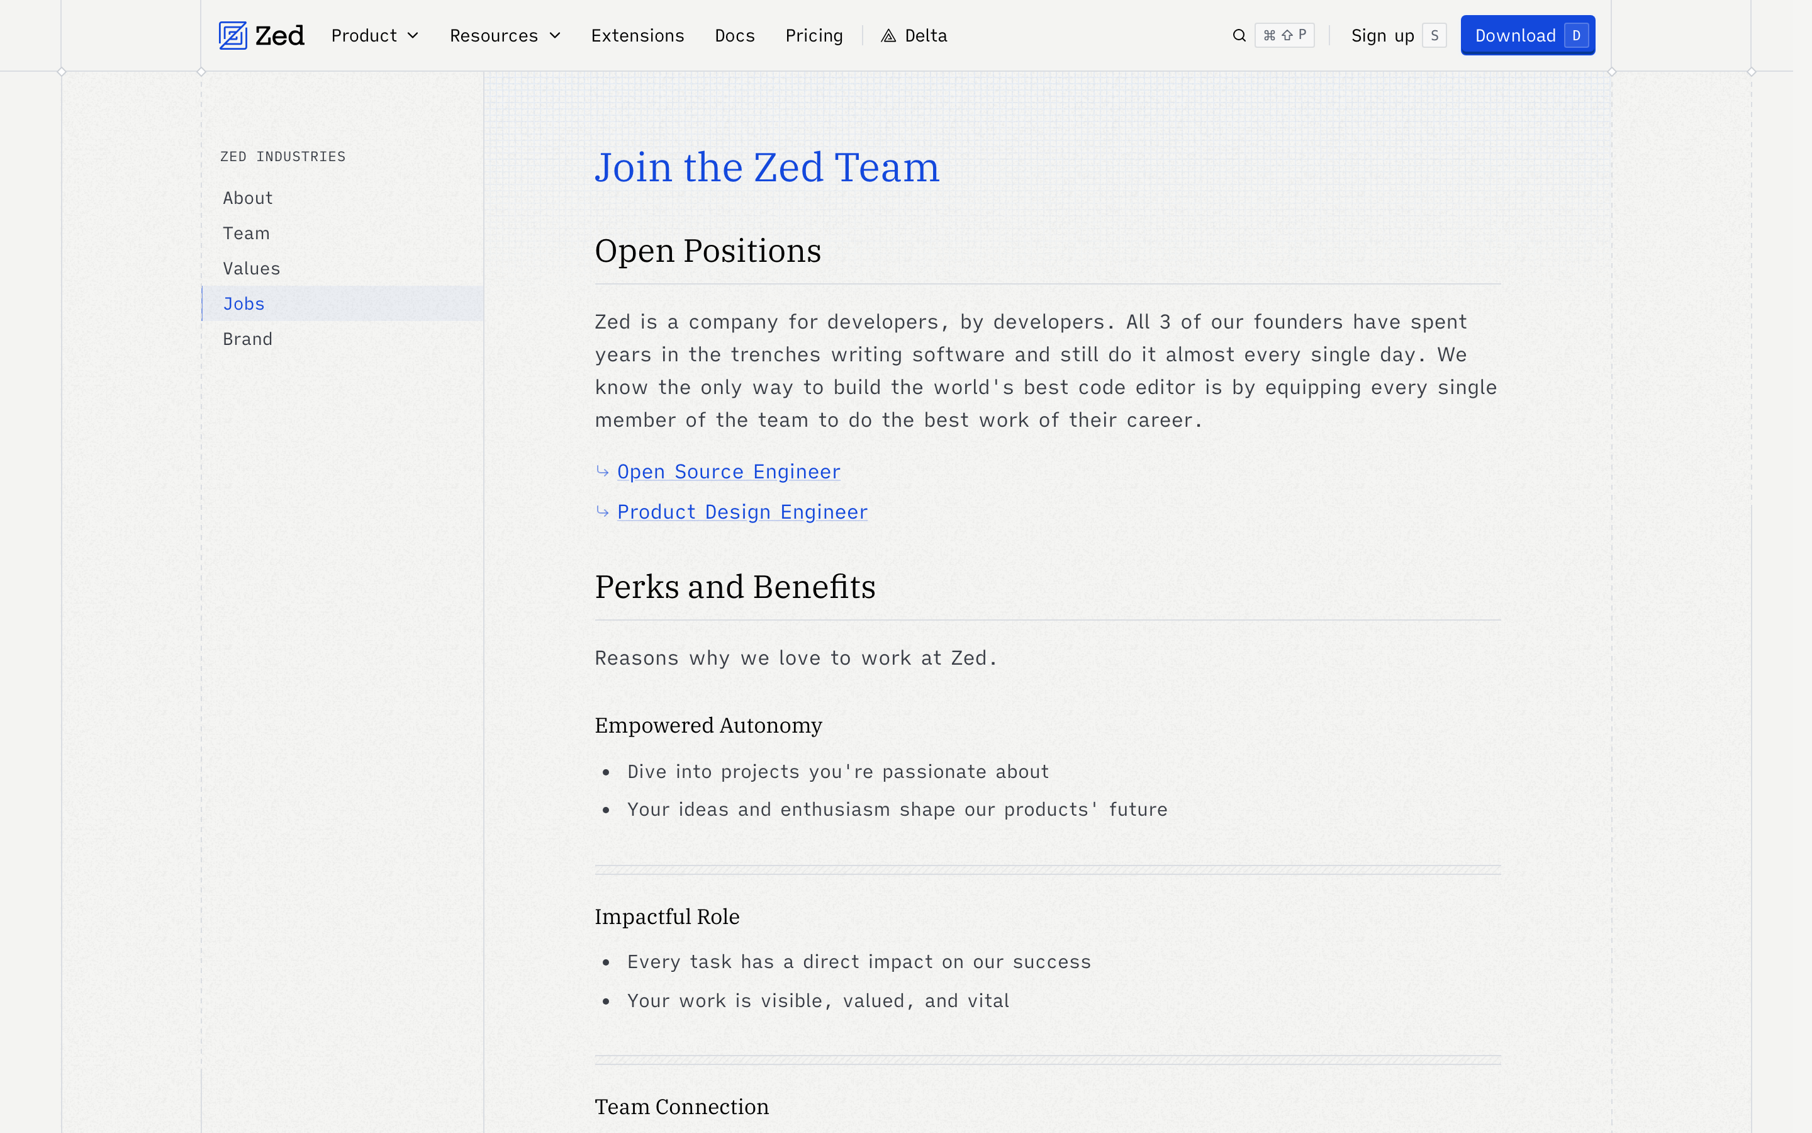Open Delta link in the navbar
The image size is (1812, 1133).
[x=914, y=35]
